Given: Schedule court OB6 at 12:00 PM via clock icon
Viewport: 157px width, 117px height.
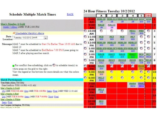Looking at the screenshot, I should pos(149,42).
